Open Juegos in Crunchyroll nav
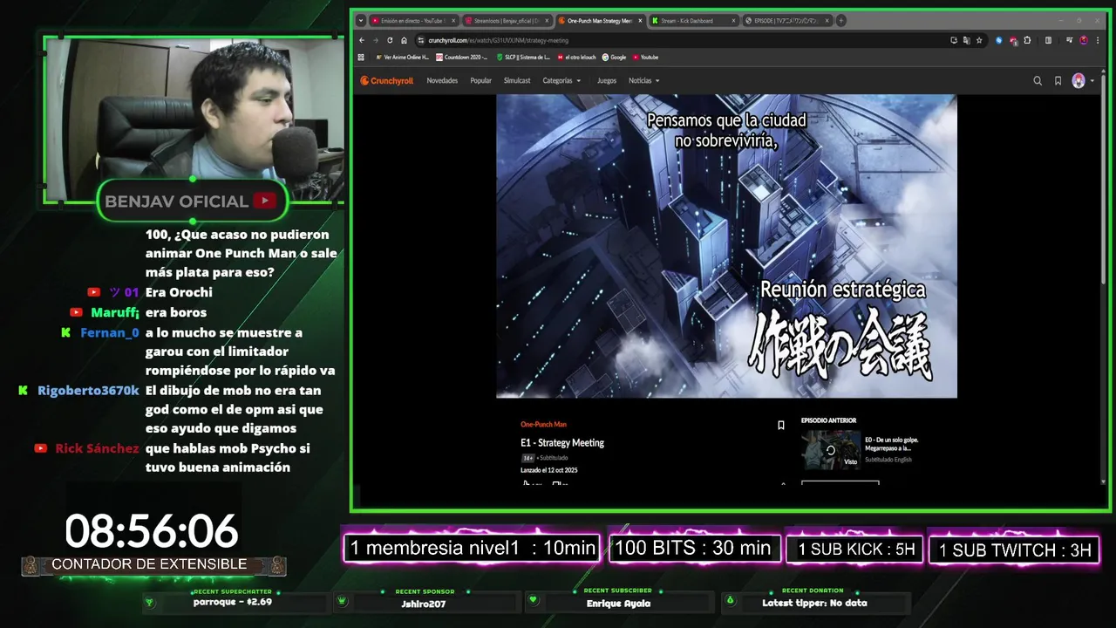The width and height of the screenshot is (1116, 628). 607,80
